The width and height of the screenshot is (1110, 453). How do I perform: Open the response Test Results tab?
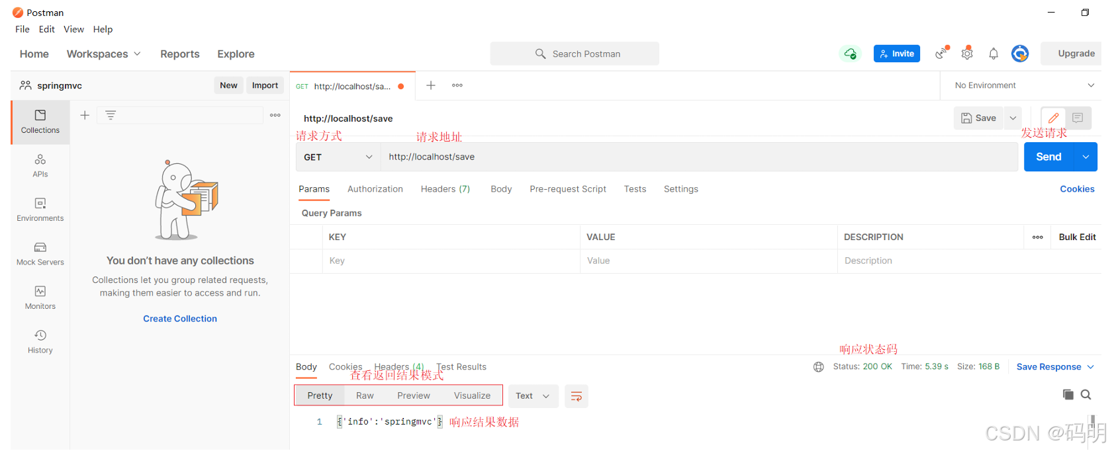461,367
